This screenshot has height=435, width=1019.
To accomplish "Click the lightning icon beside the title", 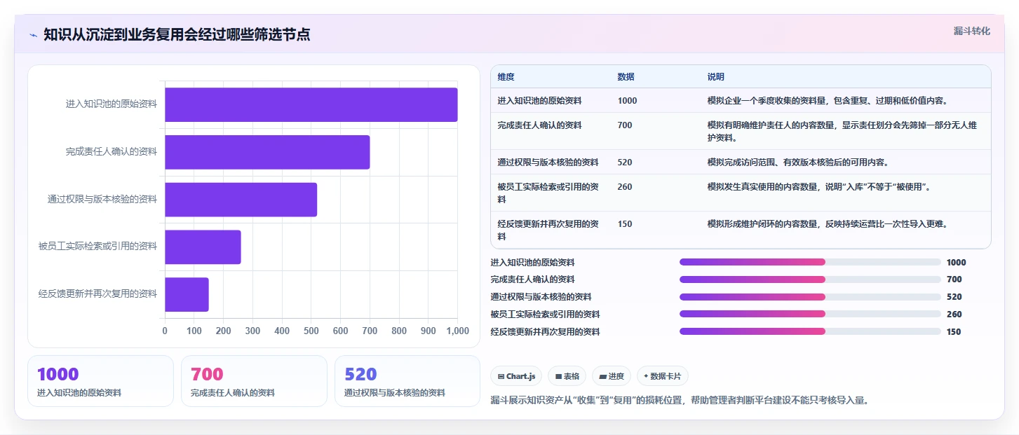I will coord(33,35).
